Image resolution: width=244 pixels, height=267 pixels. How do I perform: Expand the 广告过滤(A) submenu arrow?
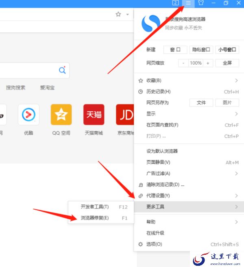point(236,174)
